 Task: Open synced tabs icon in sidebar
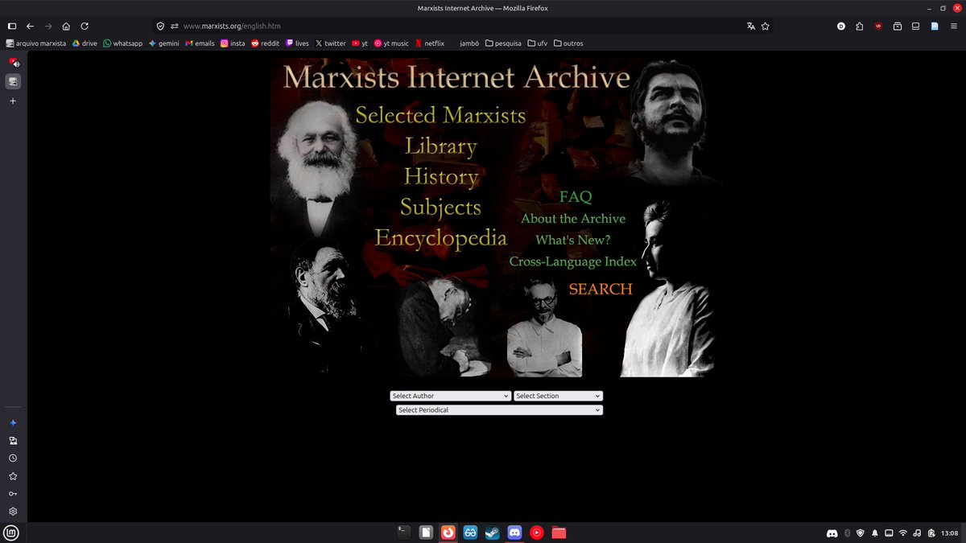point(13,441)
